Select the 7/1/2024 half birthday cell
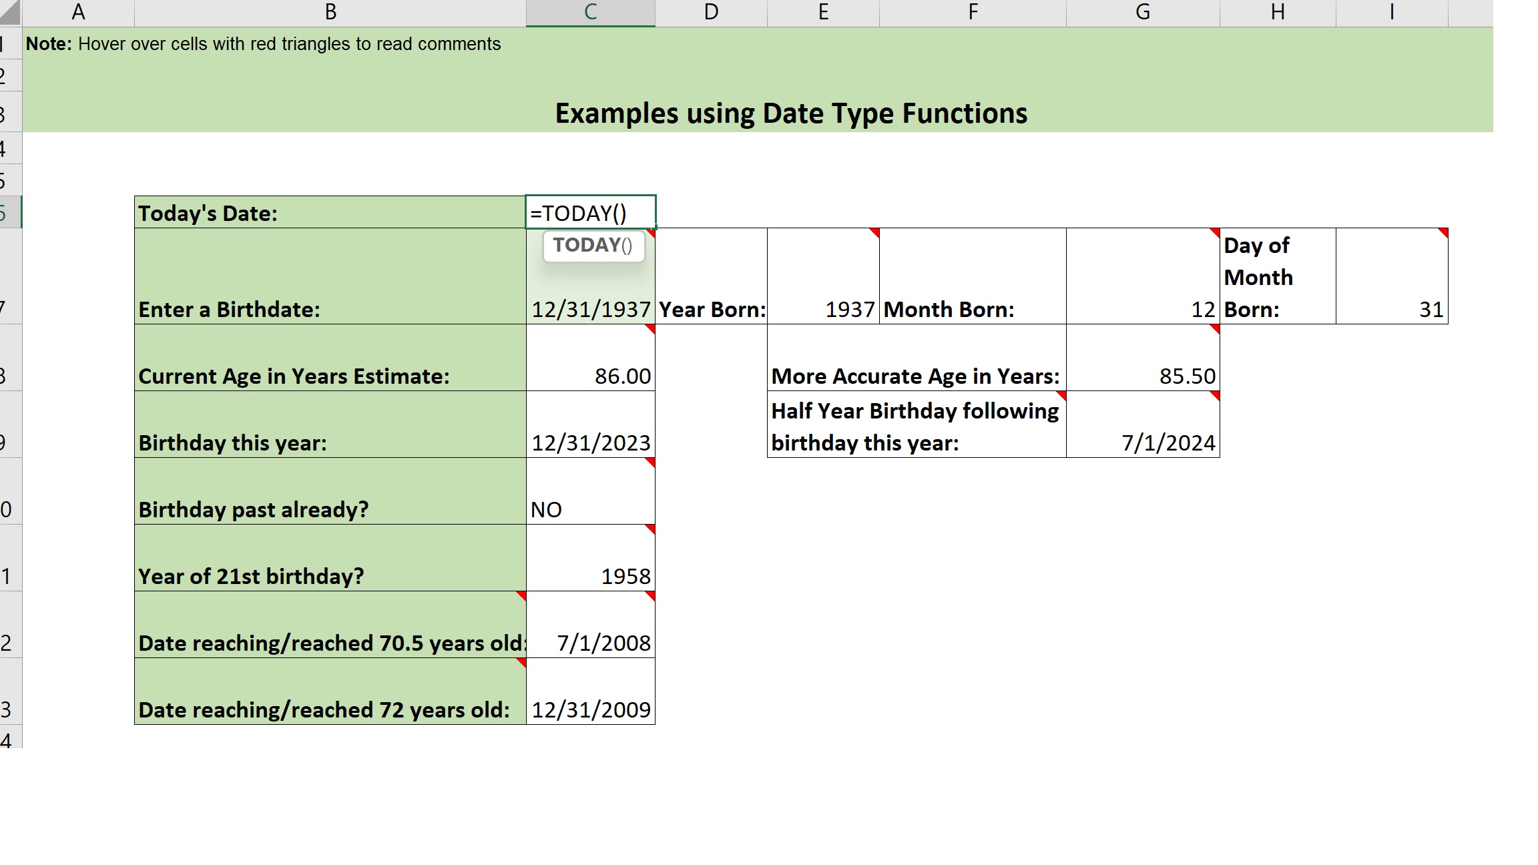This screenshot has width=1538, height=865. 1143,424
